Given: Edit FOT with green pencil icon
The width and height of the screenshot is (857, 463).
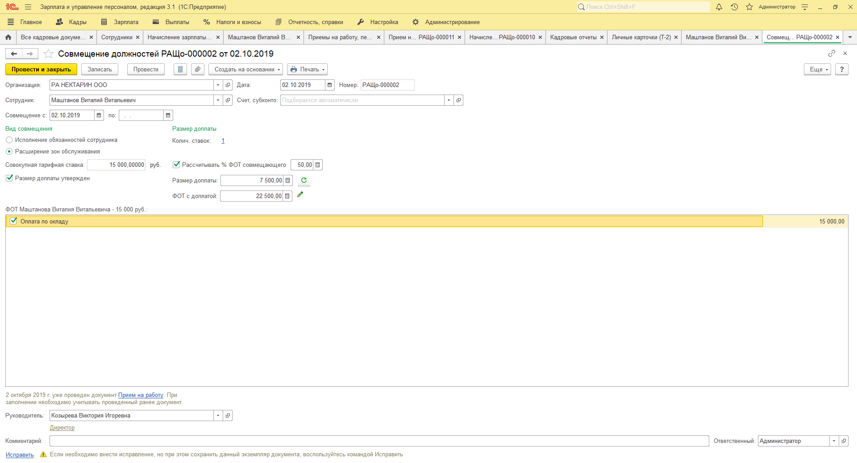Looking at the screenshot, I should [300, 194].
